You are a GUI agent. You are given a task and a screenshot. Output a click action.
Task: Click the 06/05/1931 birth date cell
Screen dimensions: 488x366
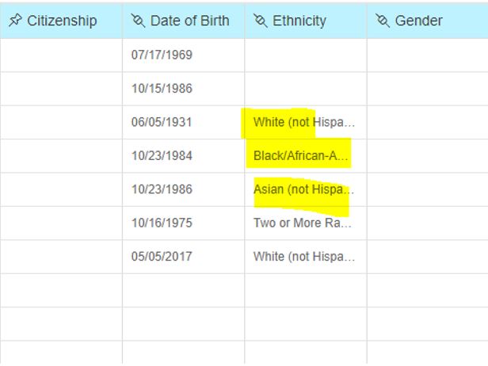click(x=184, y=122)
